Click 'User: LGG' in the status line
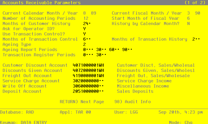Viewport: 208px width, 124px height. tap(126, 112)
